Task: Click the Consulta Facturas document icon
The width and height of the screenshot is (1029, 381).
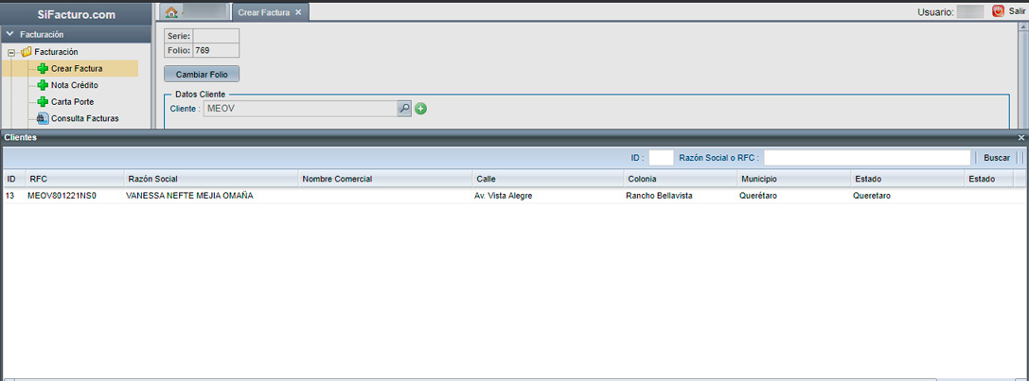Action: point(43,119)
